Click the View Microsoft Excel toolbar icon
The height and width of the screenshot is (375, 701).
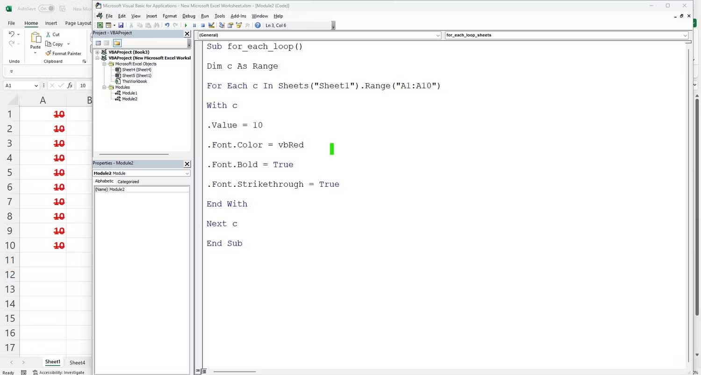tap(100, 25)
